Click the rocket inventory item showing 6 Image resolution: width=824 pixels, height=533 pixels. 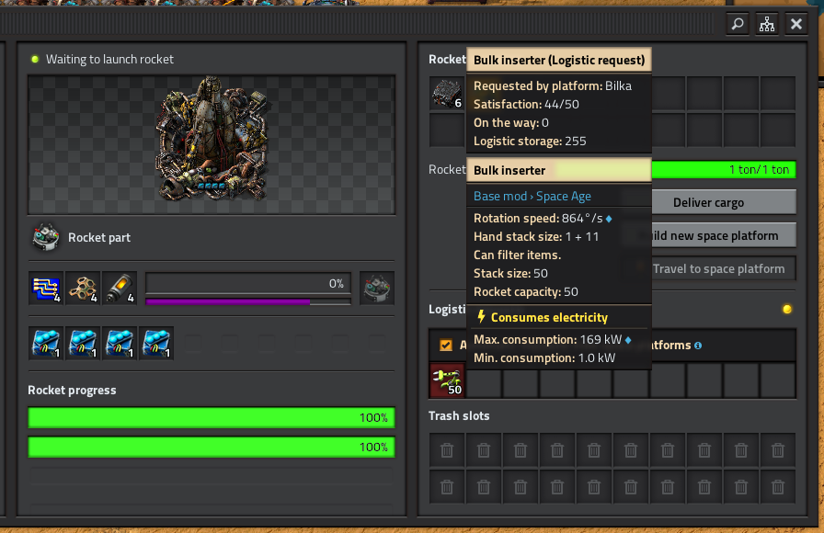pos(447,94)
